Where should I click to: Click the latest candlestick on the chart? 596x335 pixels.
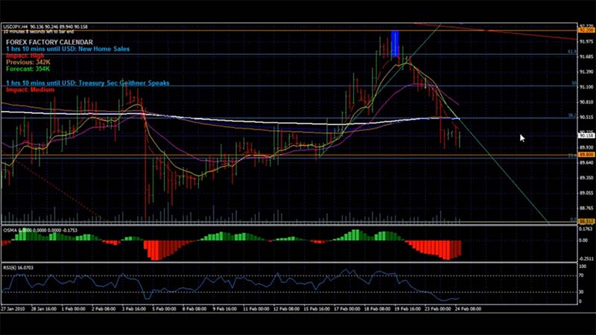tap(460, 138)
